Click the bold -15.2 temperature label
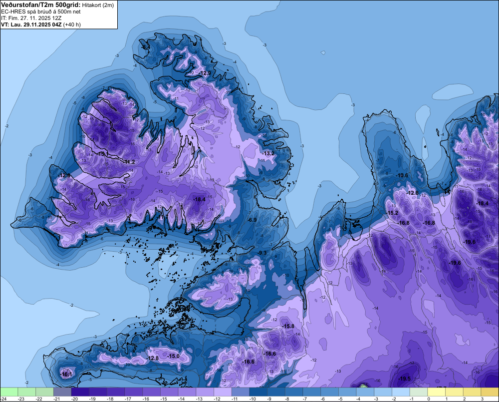Screen dimensions: 499x402 pyautogui.click(x=392, y=213)
